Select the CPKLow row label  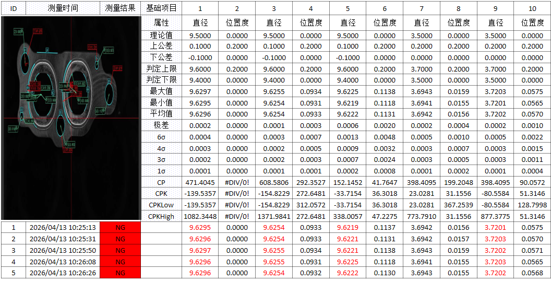[x=161, y=204]
